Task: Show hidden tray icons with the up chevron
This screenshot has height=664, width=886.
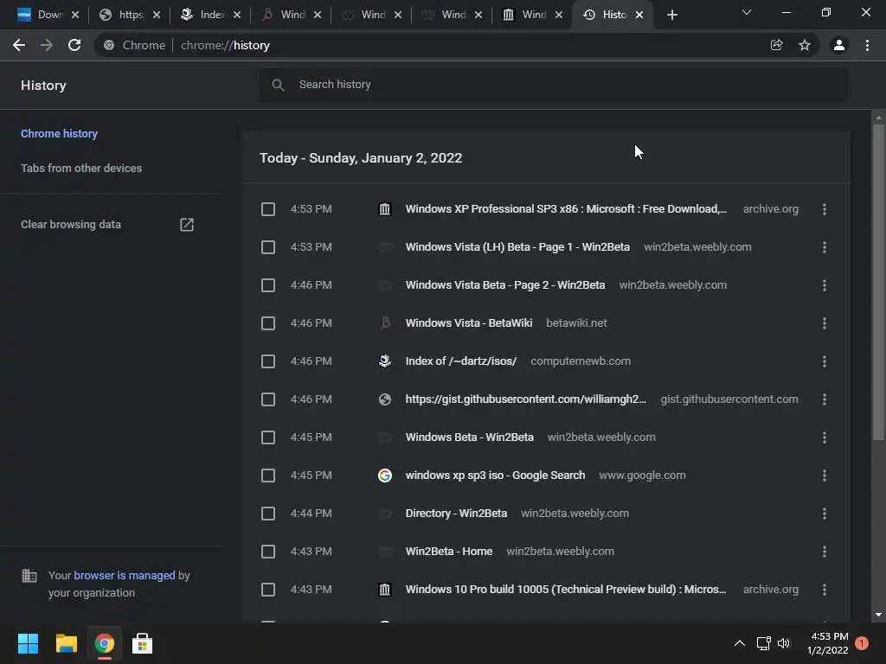Action: click(739, 643)
